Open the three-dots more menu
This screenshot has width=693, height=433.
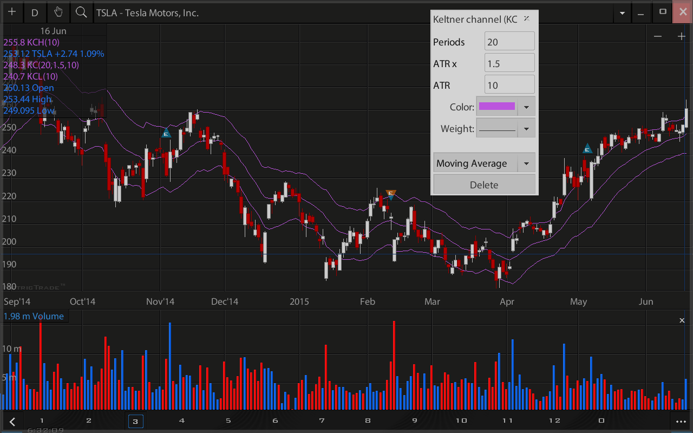(x=681, y=421)
